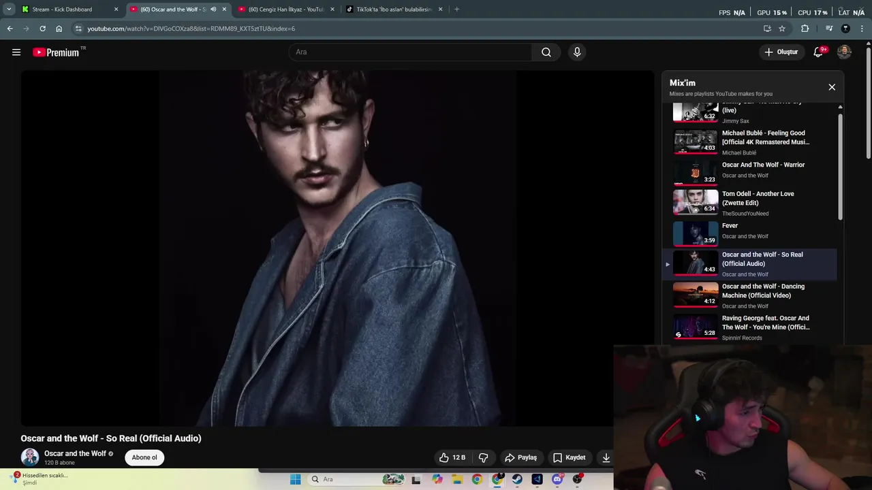Go back with the browser back arrow

coord(10,29)
